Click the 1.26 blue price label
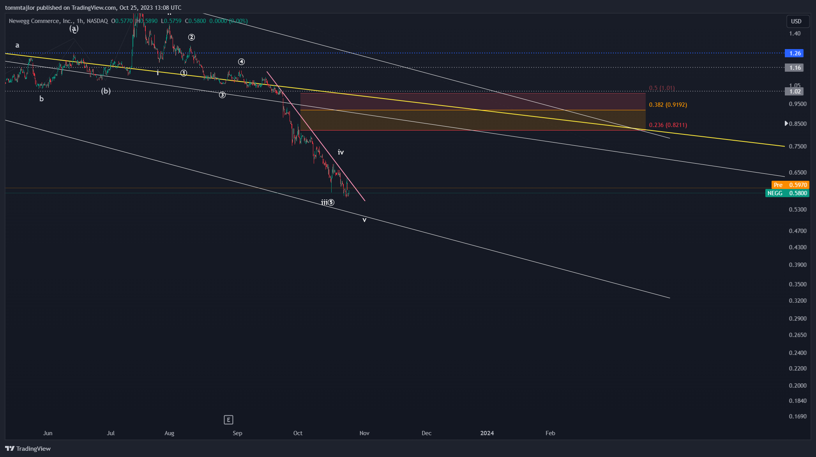816x457 pixels. [x=795, y=53]
